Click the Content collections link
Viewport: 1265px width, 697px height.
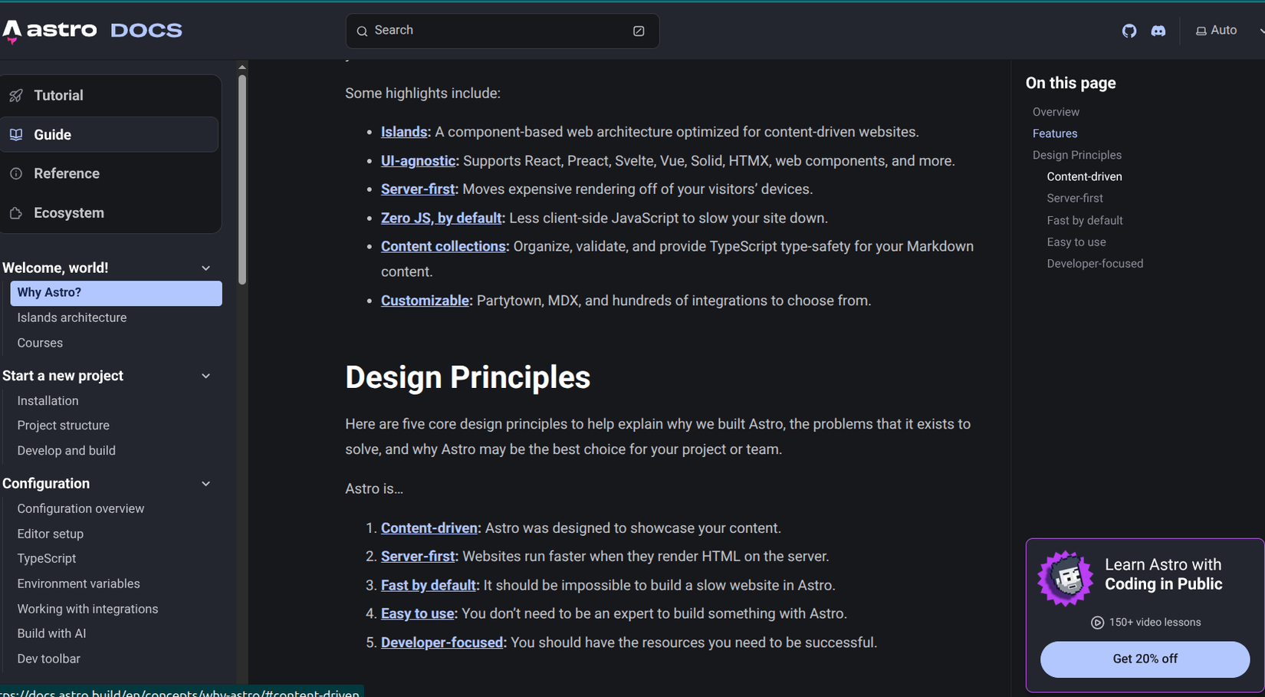tap(443, 247)
